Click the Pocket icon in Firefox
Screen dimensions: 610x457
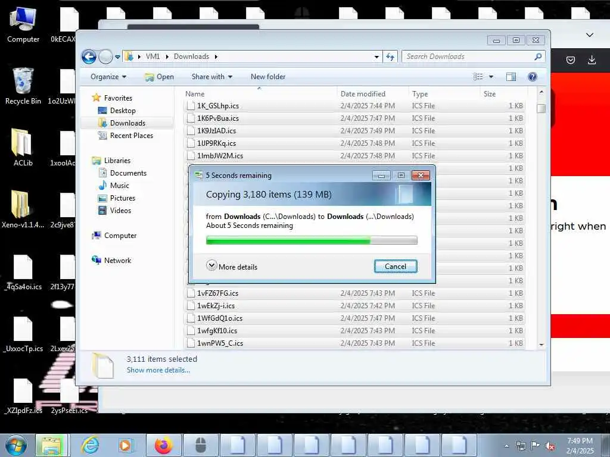pyautogui.click(x=570, y=60)
